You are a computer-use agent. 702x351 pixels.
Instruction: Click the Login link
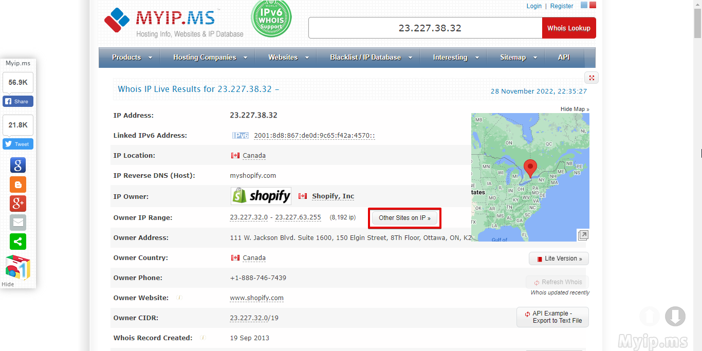click(534, 6)
